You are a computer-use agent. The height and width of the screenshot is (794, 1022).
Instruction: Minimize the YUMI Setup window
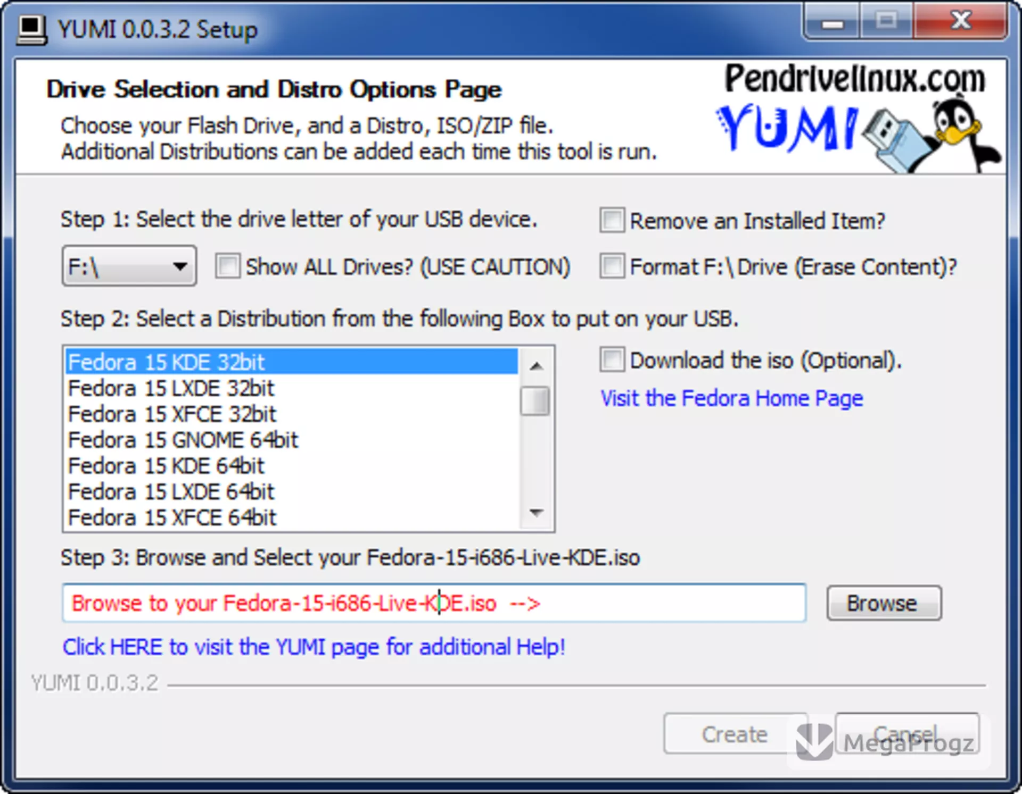click(832, 23)
